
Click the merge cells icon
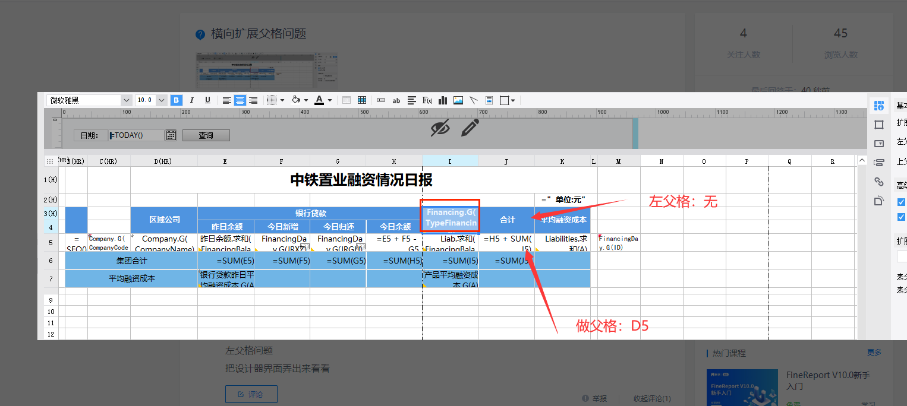pos(347,100)
